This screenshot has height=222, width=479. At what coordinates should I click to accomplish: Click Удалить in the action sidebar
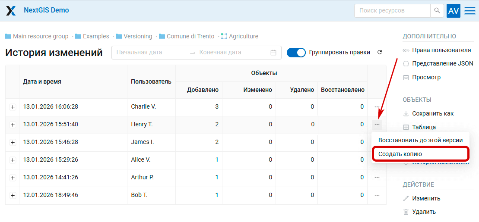424,212
